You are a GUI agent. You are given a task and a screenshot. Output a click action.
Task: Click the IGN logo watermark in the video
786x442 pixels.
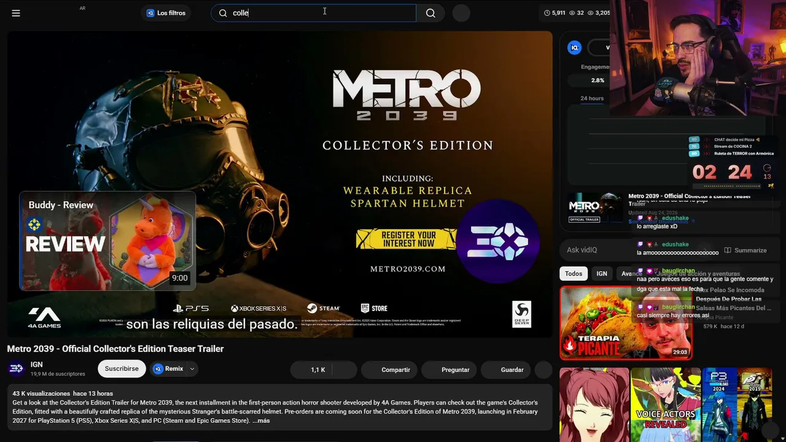[498, 241]
